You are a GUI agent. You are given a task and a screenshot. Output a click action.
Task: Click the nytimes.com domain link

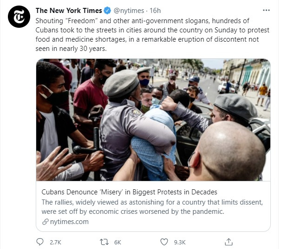69,222
